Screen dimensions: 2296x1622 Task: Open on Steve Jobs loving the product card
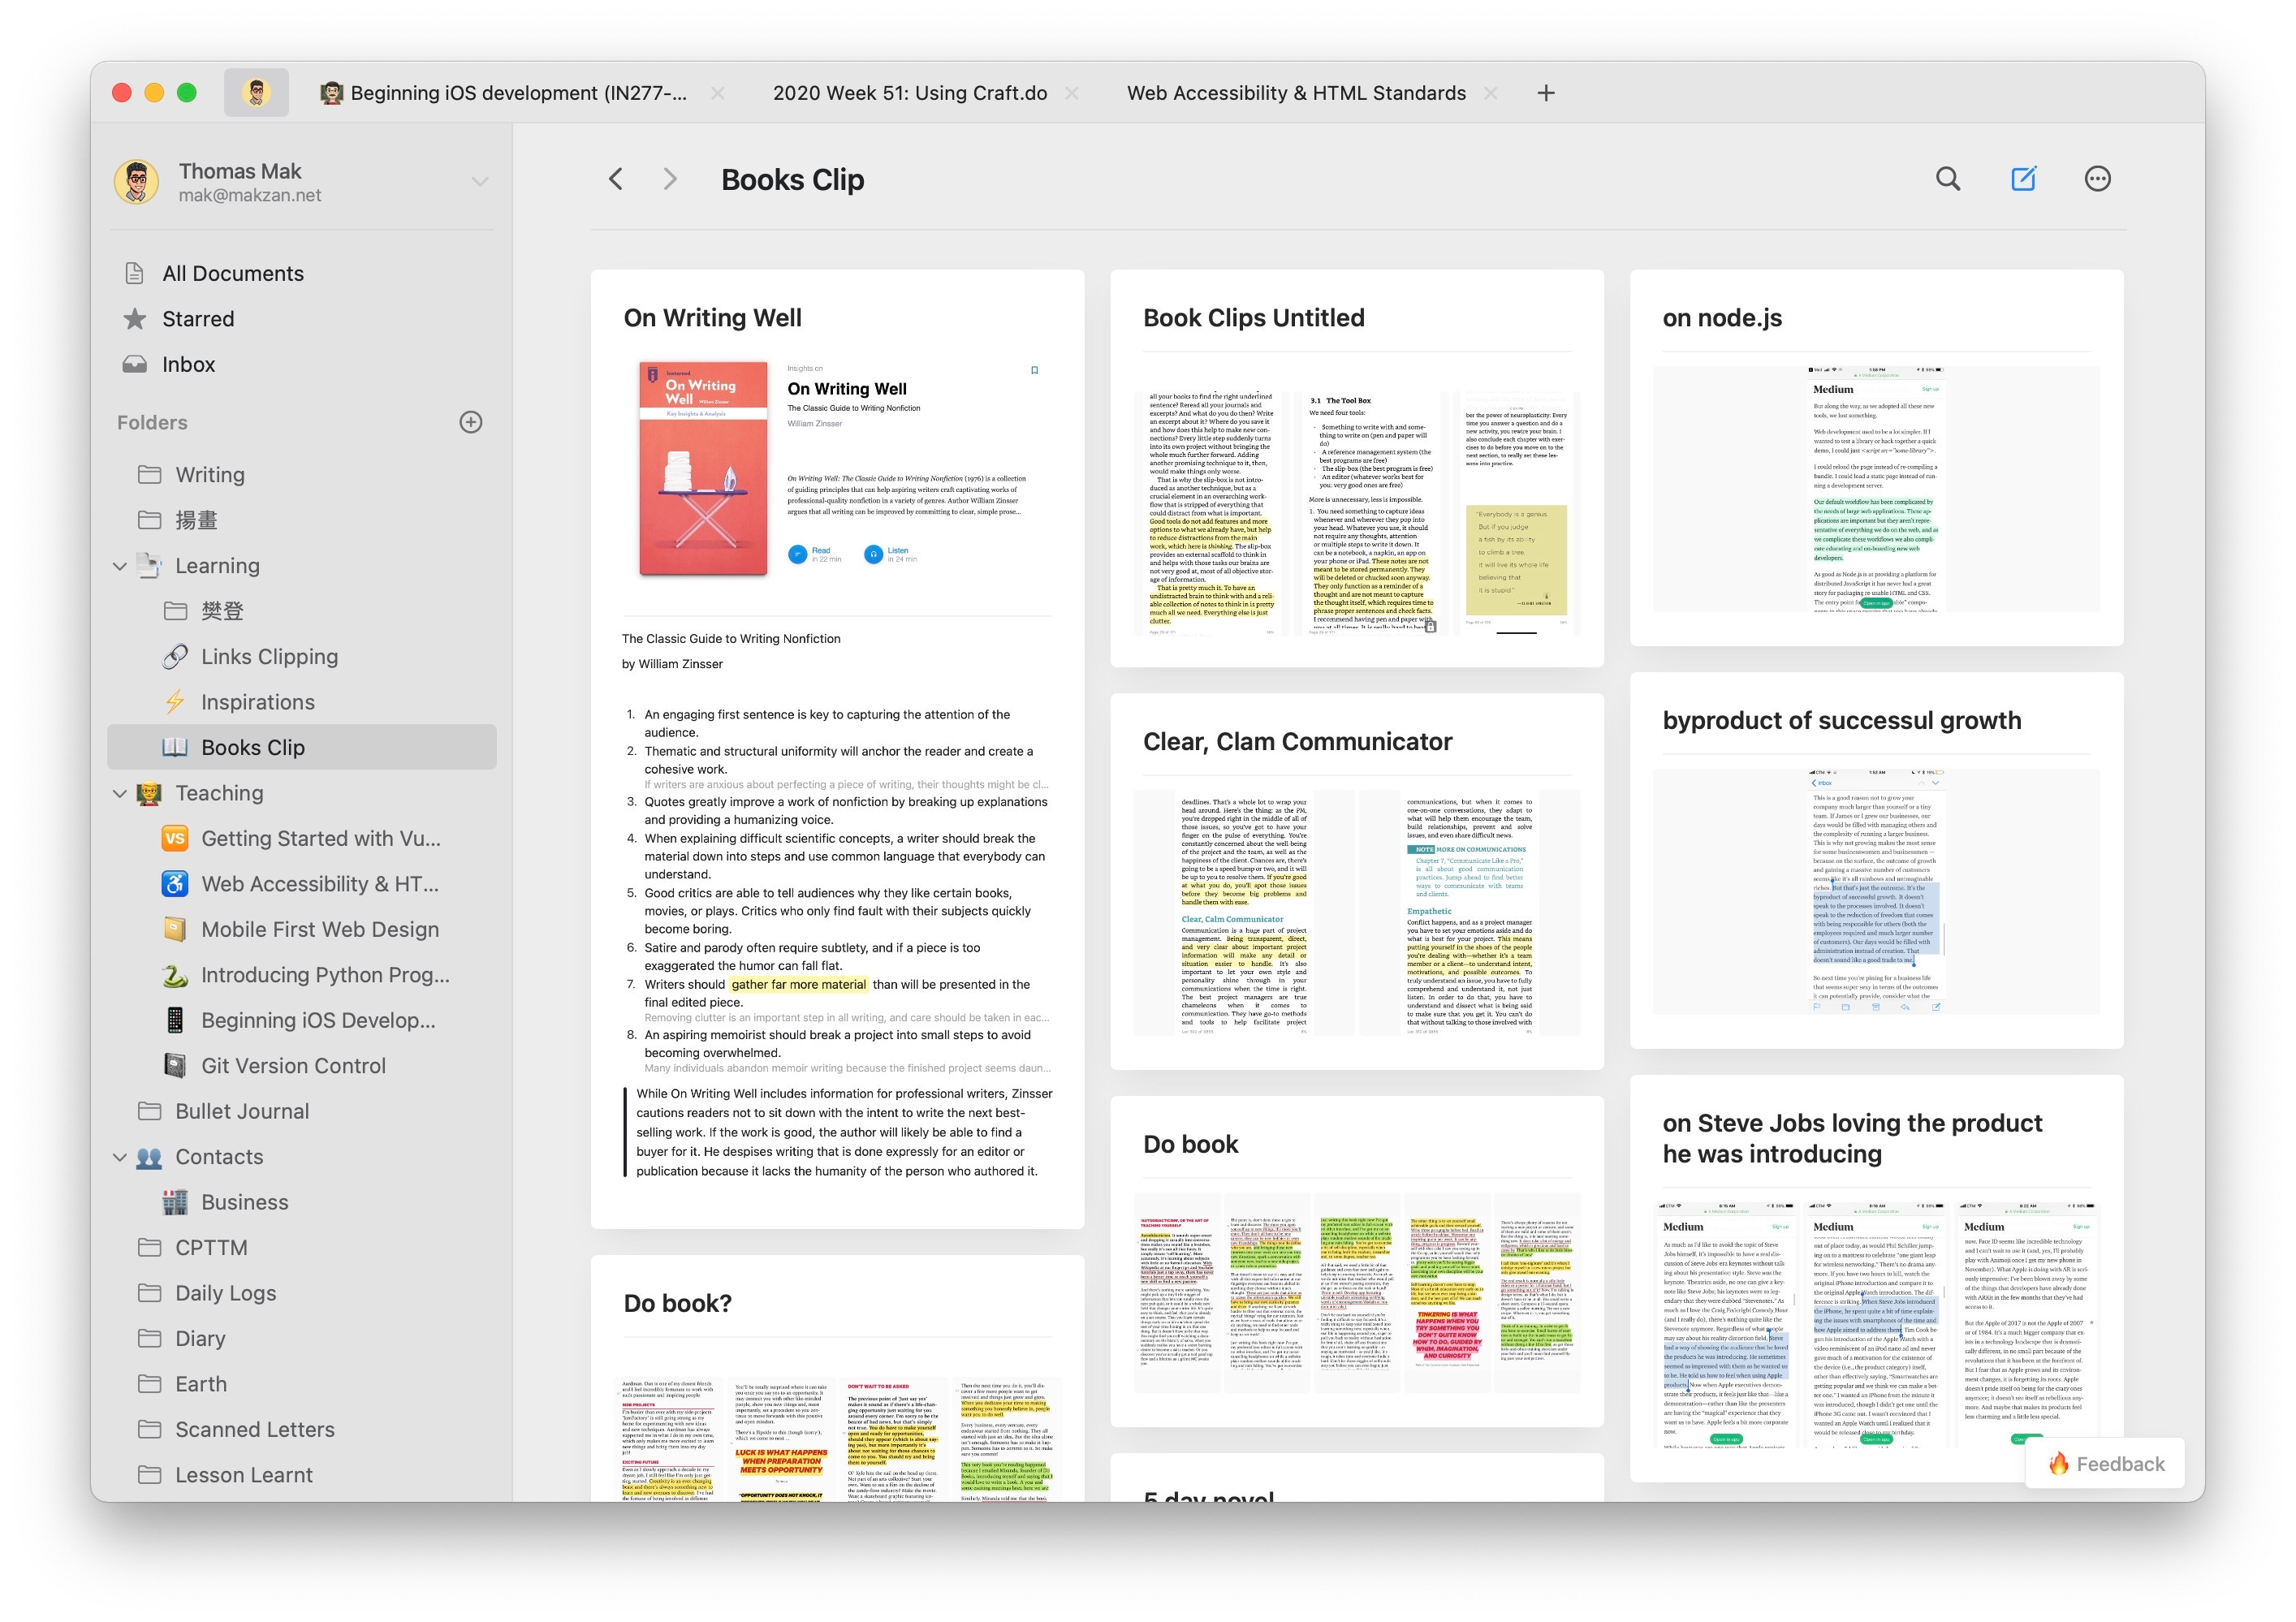pos(1876,1278)
